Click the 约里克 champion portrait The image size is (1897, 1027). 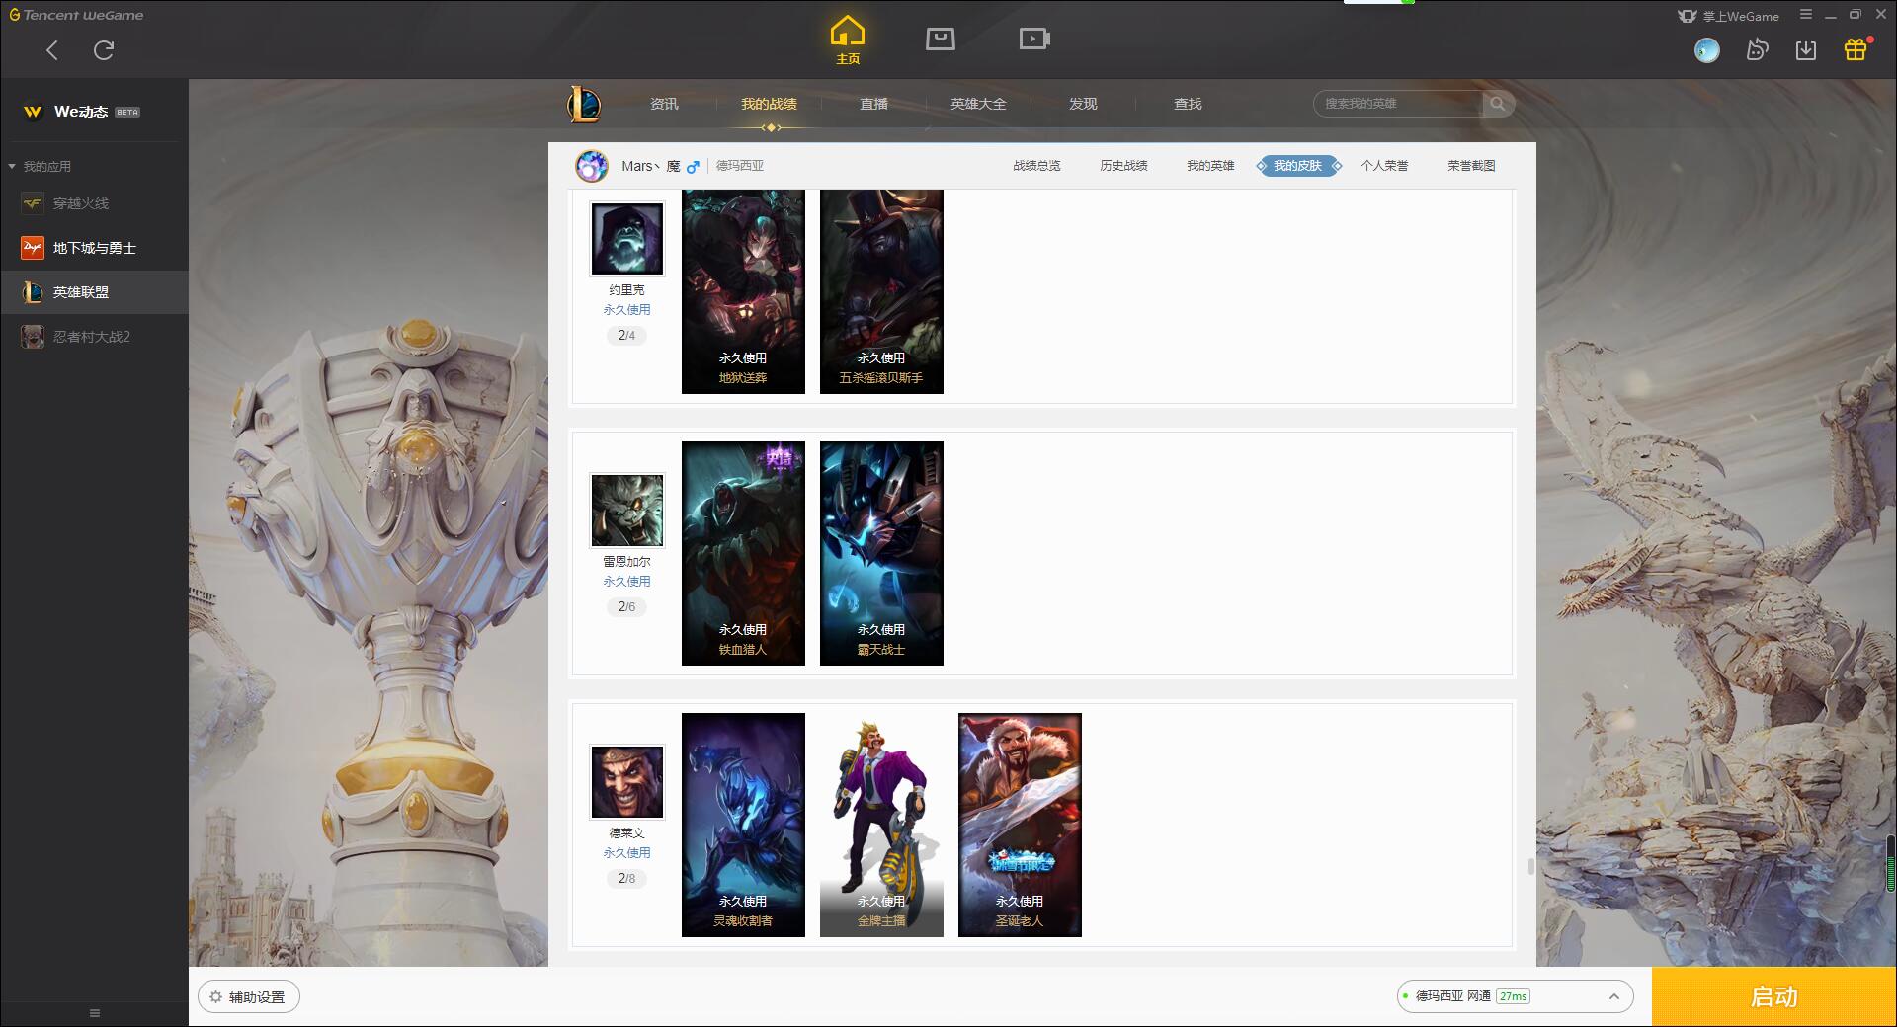coord(627,239)
